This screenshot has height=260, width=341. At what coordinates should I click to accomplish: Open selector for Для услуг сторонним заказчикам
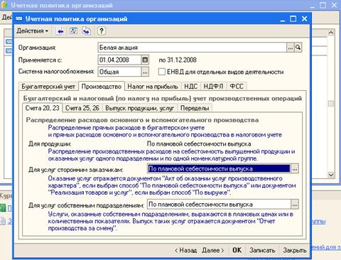[x=295, y=169]
